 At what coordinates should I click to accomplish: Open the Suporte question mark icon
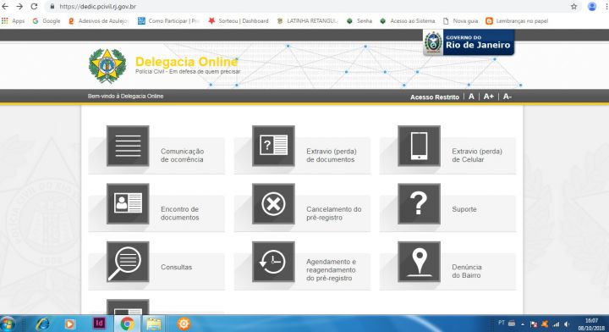(x=419, y=204)
